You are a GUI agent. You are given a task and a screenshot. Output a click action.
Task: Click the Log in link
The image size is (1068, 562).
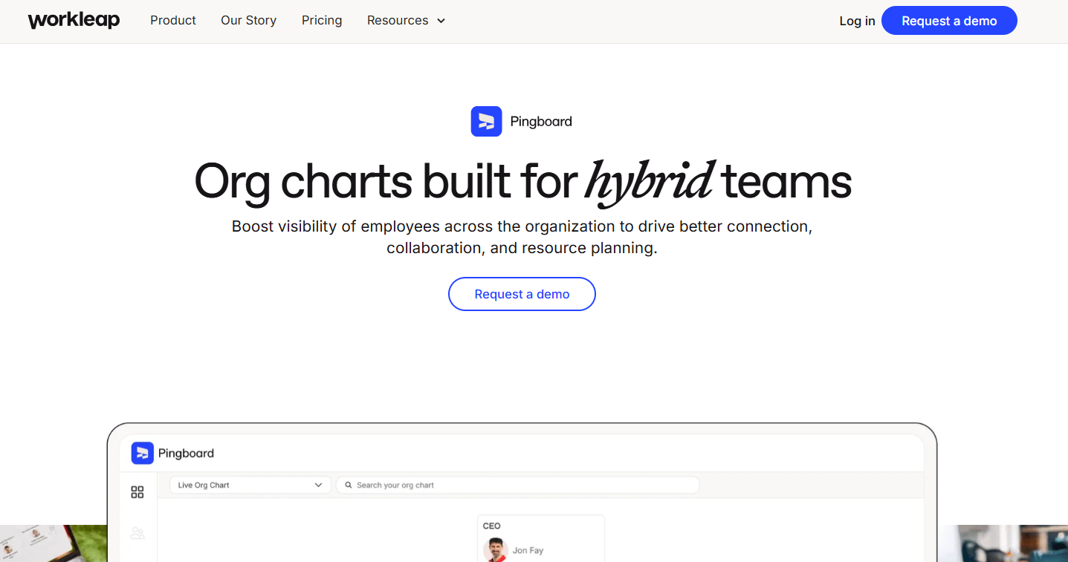tap(857, 21)
